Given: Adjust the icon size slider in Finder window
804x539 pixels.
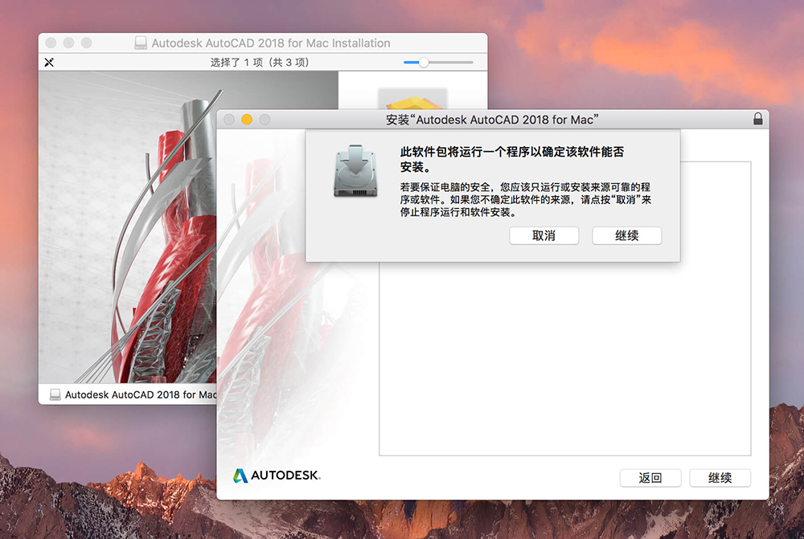Looking at the screenshot, I should pyautogui.click(x=424, y=63).
